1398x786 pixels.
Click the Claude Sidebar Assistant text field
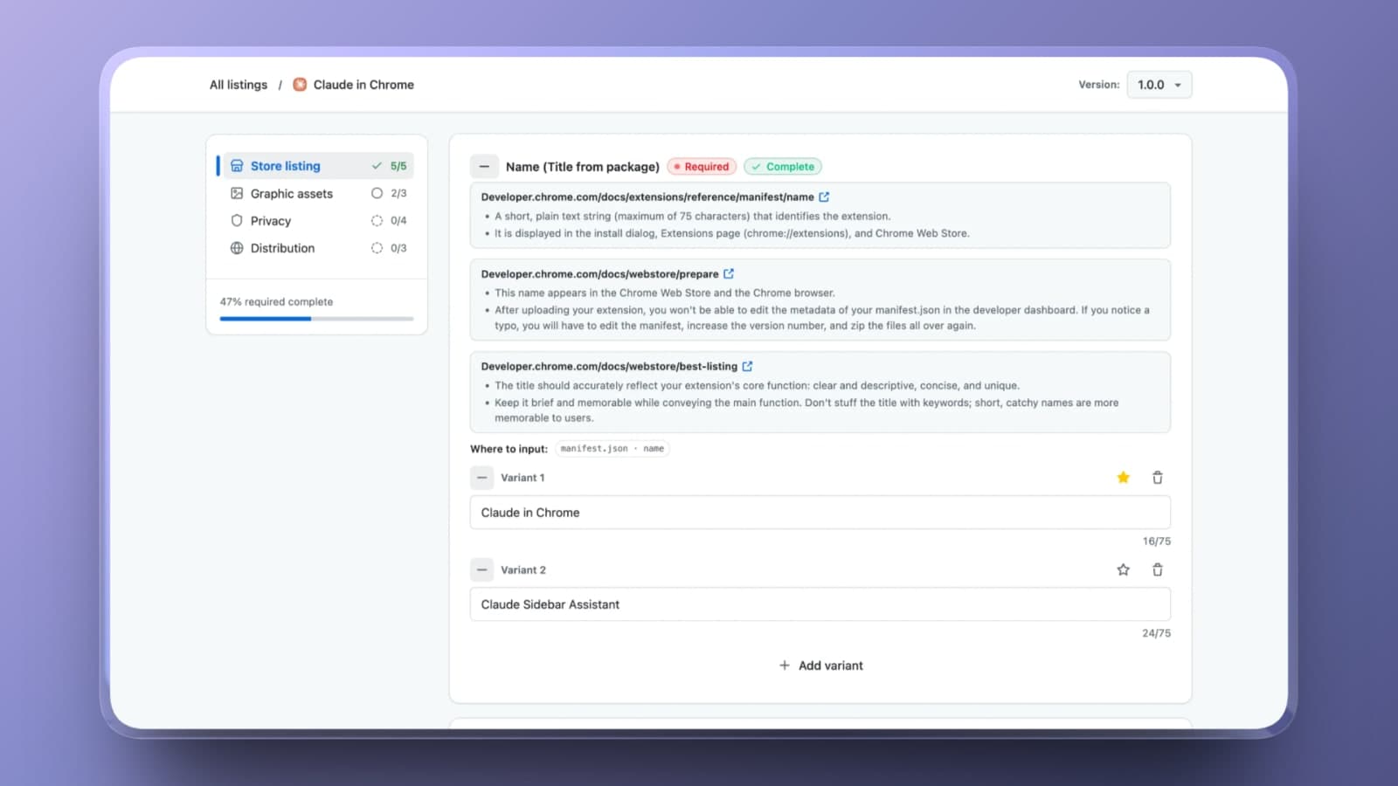coord(820,604)
